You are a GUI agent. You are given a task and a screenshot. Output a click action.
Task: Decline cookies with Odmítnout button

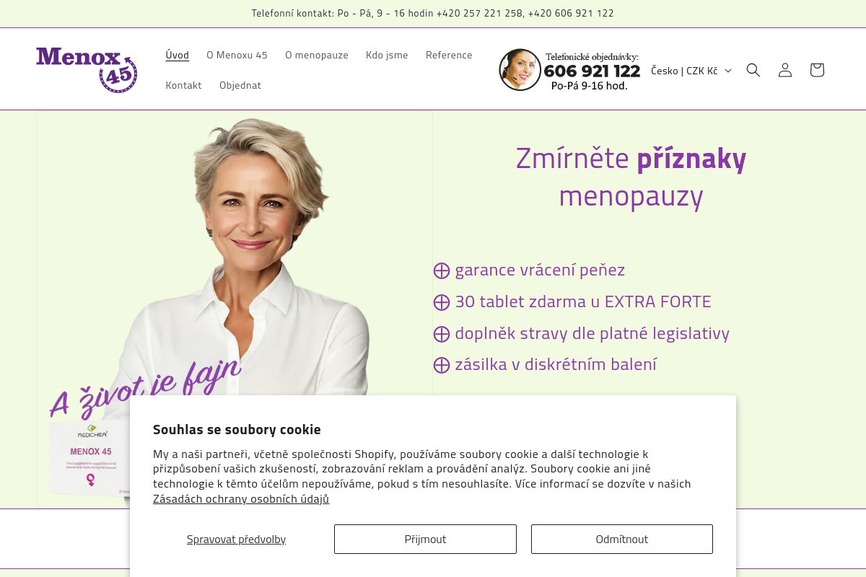(622, 539)
